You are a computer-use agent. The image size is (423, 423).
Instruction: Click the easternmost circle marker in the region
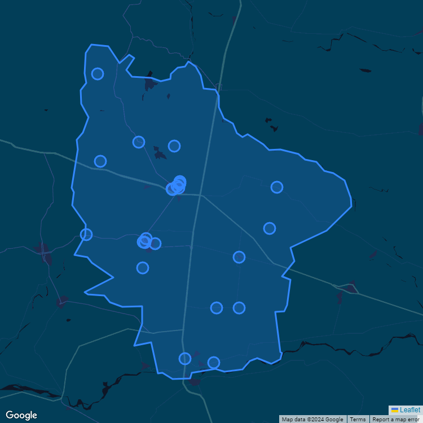277,187
